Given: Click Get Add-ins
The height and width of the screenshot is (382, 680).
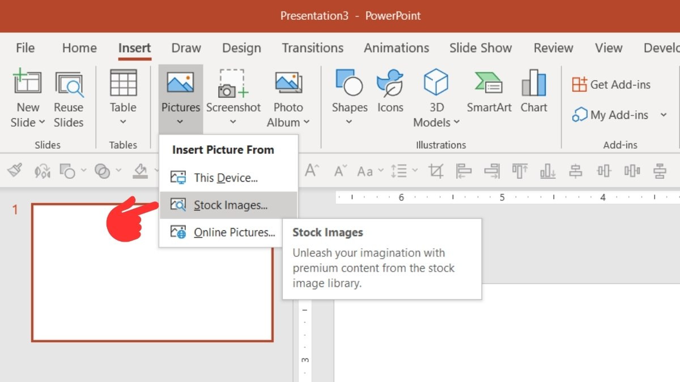Looking at the screenshot, I should [x=611, y=85].
